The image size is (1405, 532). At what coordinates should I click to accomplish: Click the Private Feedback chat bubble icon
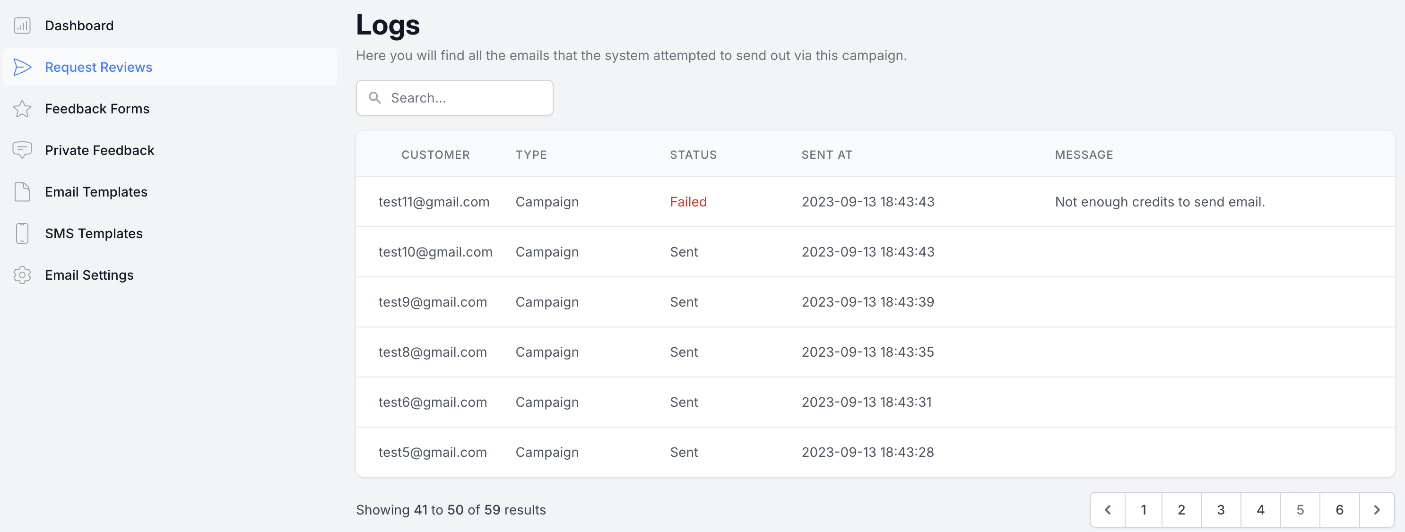pos(22,150)
